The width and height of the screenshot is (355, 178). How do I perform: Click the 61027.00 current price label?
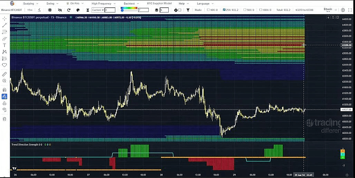[x=346, y=110]
